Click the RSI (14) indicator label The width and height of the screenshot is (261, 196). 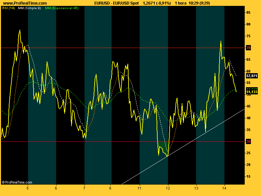[9, 8]
